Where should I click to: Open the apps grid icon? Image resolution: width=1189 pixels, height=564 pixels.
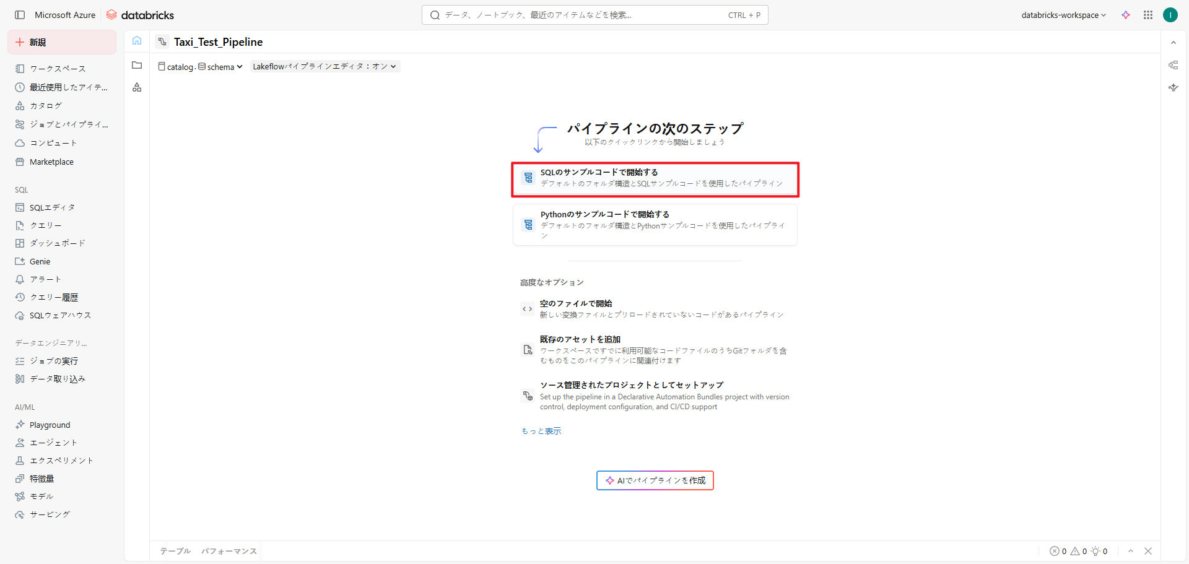1148,15
